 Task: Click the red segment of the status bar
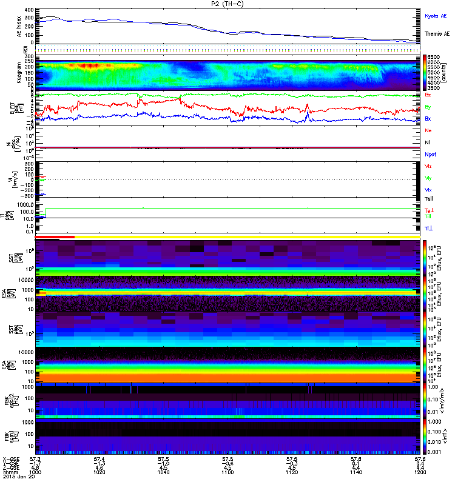tap(55, 237)
